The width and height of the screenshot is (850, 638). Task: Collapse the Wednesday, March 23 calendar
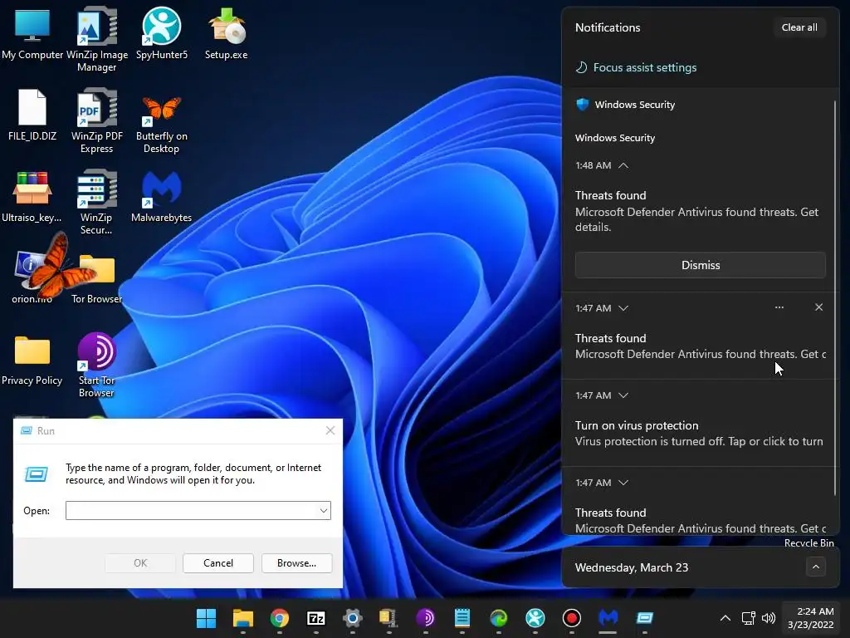816,567
